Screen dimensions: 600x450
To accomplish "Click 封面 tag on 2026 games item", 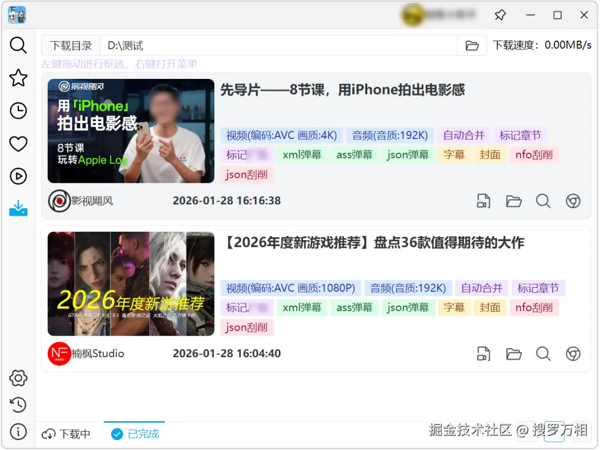I will tap(490, 307).
